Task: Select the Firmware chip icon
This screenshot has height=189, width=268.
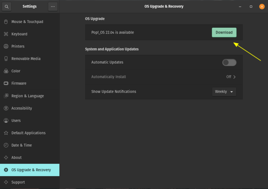Action: (6, 83)
